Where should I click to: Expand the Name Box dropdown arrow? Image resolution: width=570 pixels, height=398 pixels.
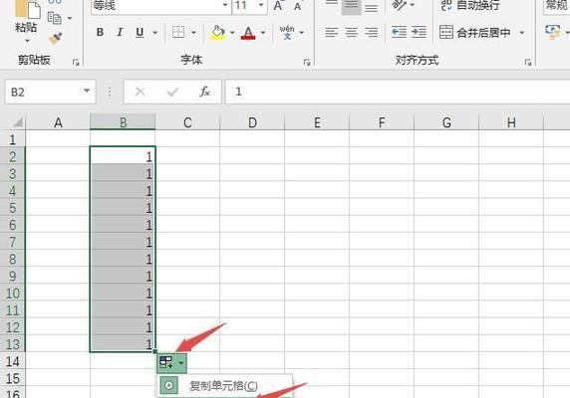point(87,91)
